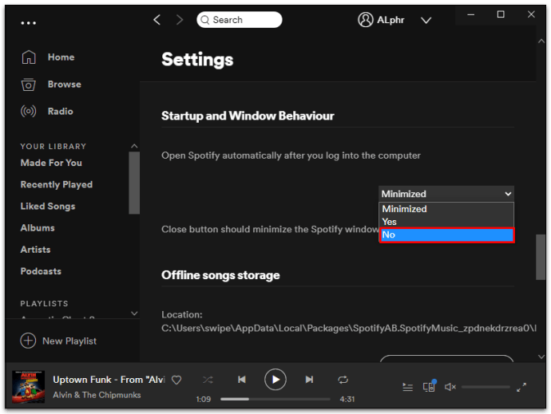The height and width of the screenshot is (414, 551).
Task: Toggle shuffle playback
Action: tap(208, 380)
